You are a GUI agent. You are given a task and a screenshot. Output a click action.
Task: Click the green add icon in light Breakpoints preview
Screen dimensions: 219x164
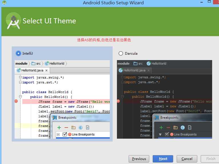coord(59,128)
